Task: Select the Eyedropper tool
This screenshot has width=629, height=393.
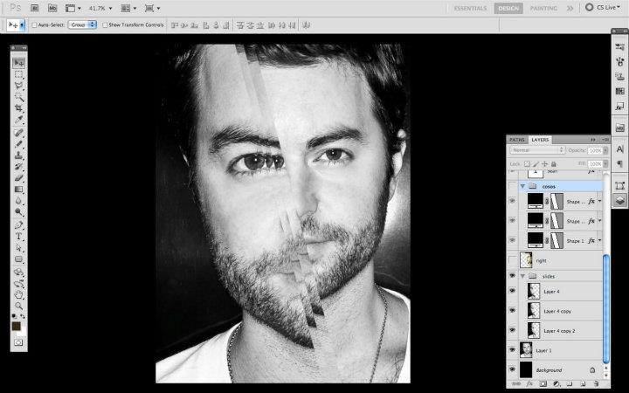Action: (18, 120)
